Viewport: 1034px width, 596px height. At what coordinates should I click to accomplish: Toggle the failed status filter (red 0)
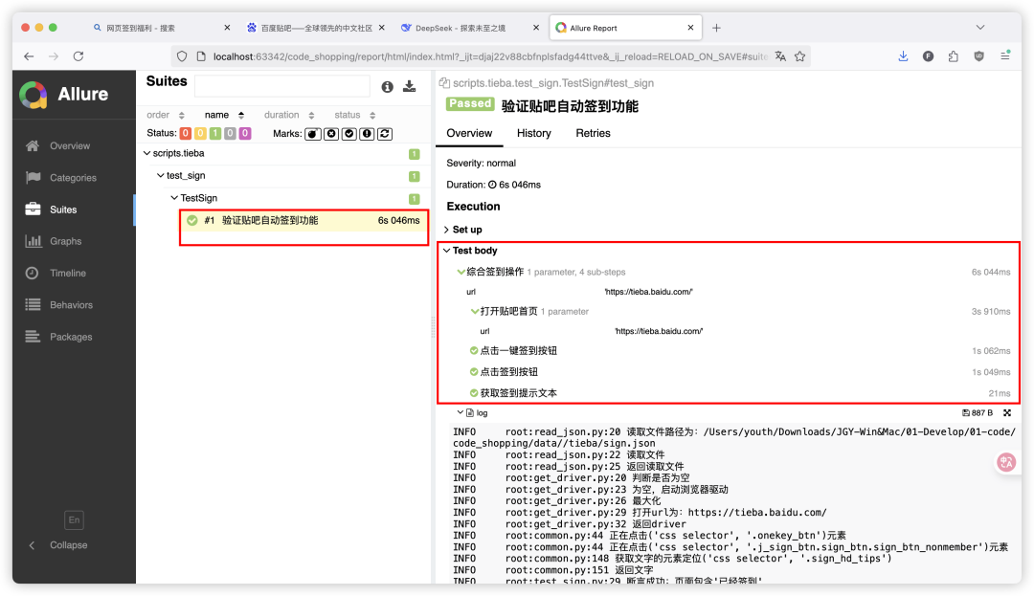pyautogui.click(x=186, y=133)
